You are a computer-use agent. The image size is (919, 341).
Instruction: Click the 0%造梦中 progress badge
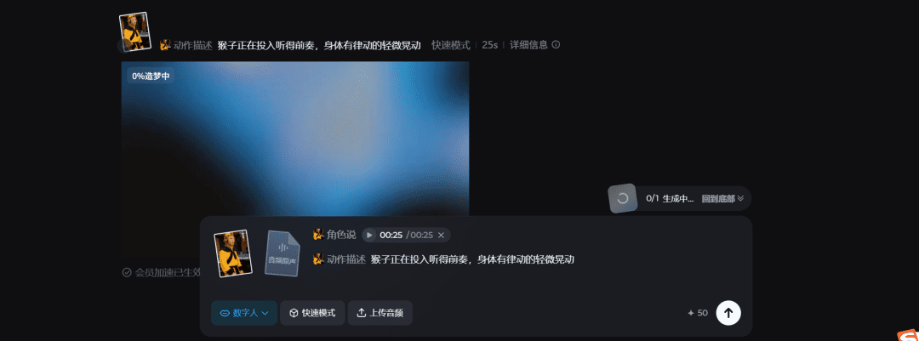tap(151, 77)
